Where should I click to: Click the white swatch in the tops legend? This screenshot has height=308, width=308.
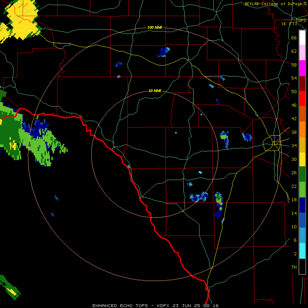[x=302, y=38]
